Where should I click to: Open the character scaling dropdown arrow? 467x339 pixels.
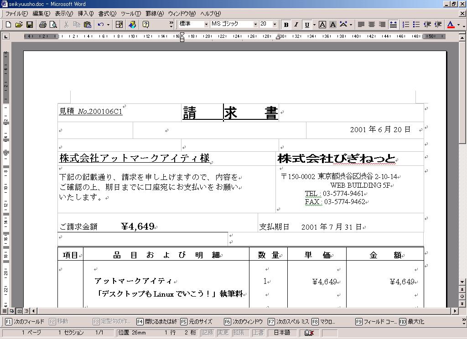coord(351,25)
